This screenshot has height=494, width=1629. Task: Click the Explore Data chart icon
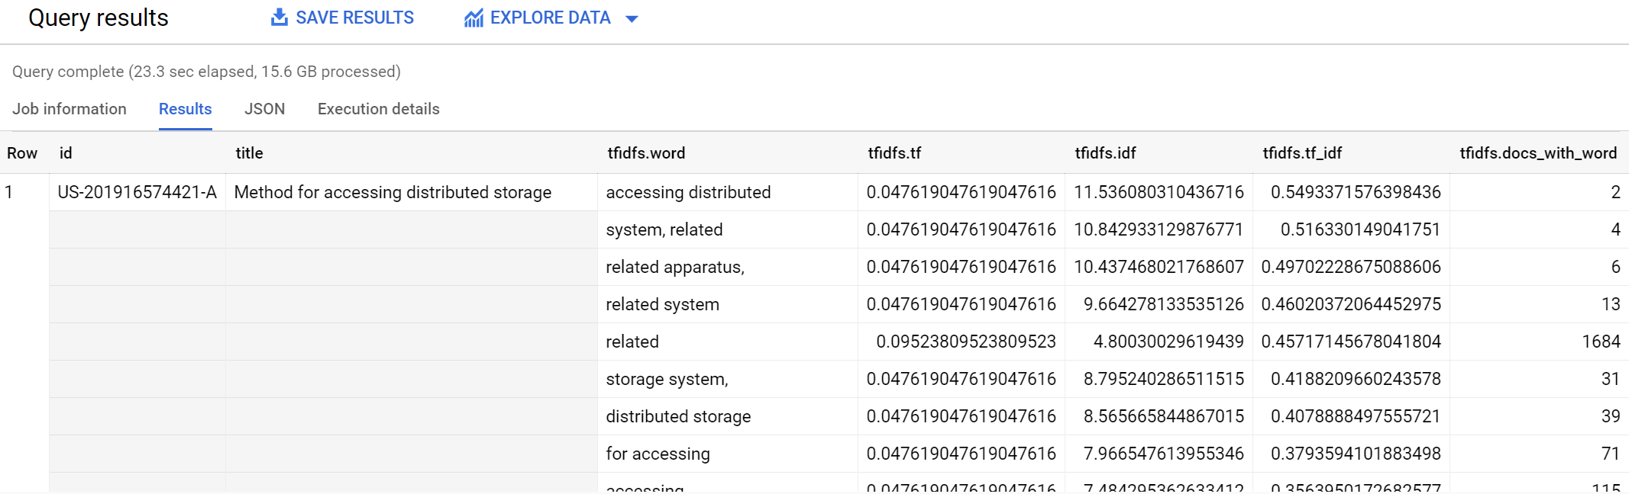[474, 18]
